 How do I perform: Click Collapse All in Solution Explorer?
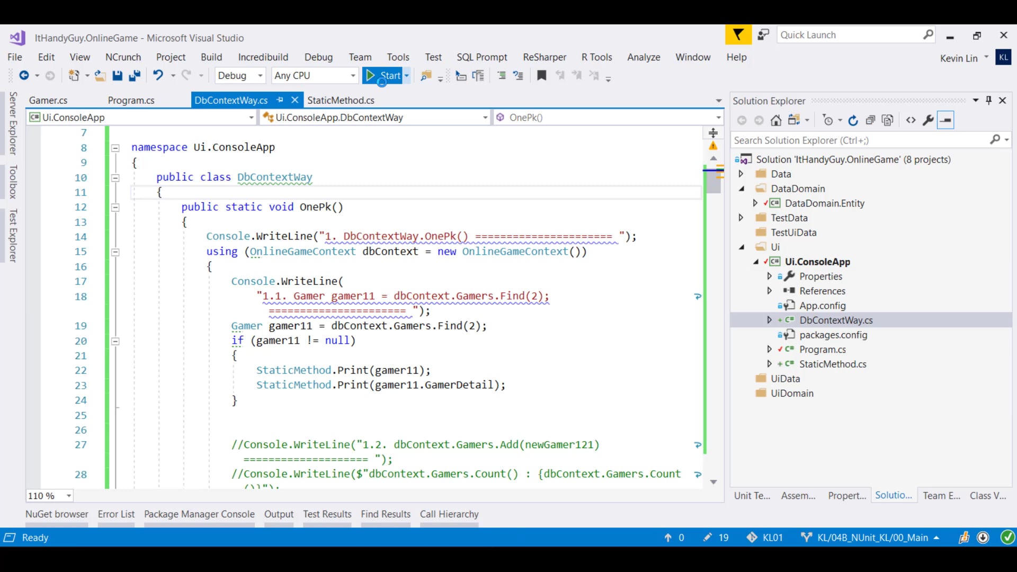870,121
